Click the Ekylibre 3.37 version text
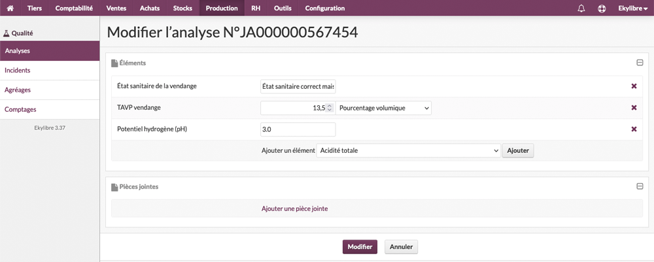Screen dimensions: 654x262 point(50,128)
